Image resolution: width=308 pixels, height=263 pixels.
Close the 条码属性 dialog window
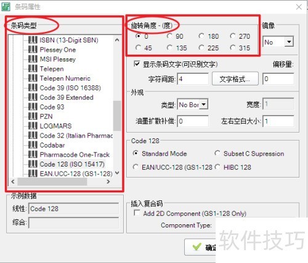(299, 7)
